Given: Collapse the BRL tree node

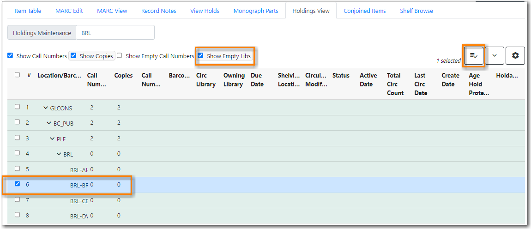Looking at the screenshot, I should [x=59, y=154].
